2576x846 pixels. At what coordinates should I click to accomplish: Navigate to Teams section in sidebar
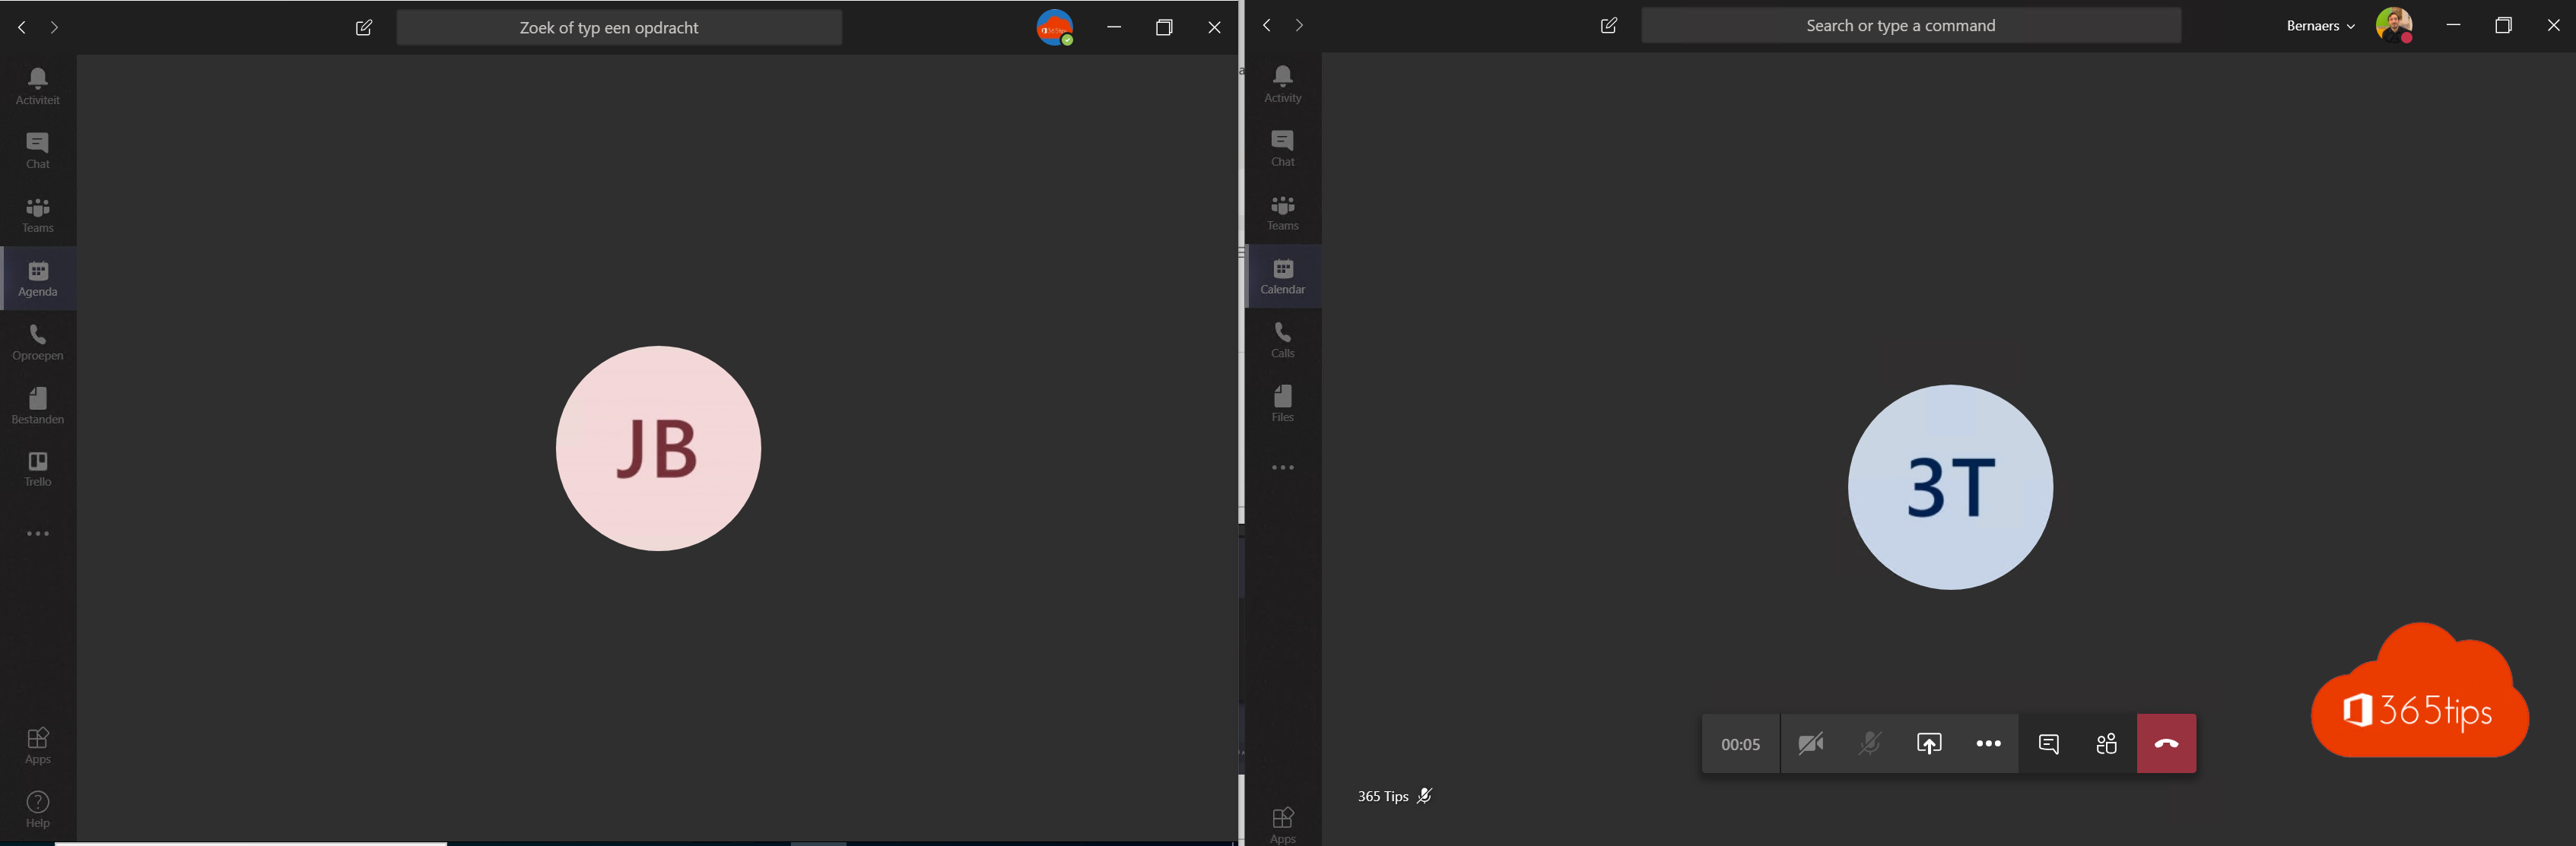(x=37, y=214)
